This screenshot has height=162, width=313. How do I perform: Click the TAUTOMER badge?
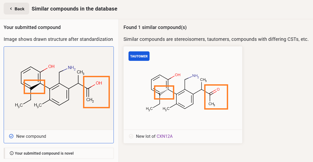(x=139, y=56)
